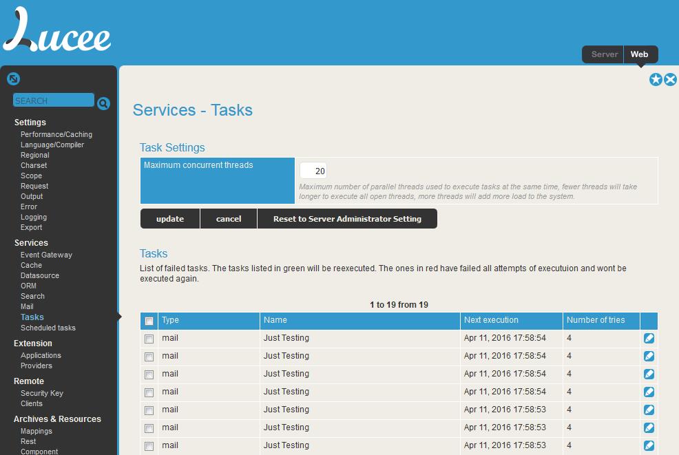Image resolution: width=679 pixels, height=455 pixels.
Task: Click the Maximum concurrent threads input field
Action: click(313, 169)
